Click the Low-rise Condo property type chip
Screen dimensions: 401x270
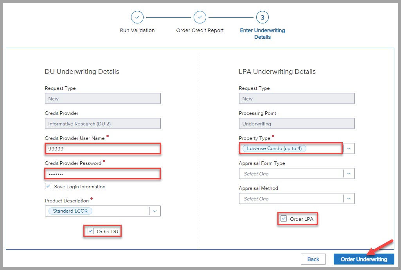tap(274, 148)
